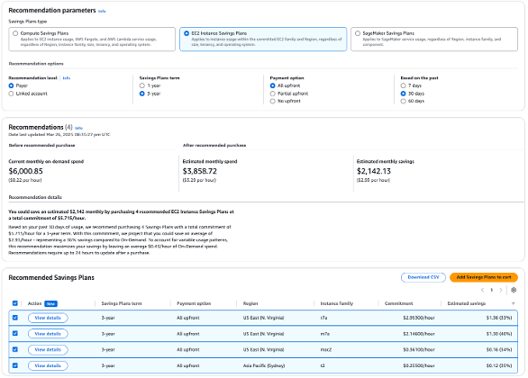This screenshot has width=528, height=378.
Task: View details for m7a plan
Action: pos(48,334)
